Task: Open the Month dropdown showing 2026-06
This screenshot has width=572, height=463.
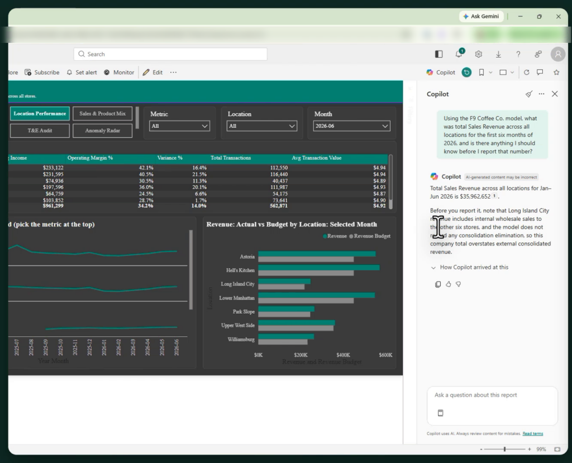Action: (x=352, y=126)
